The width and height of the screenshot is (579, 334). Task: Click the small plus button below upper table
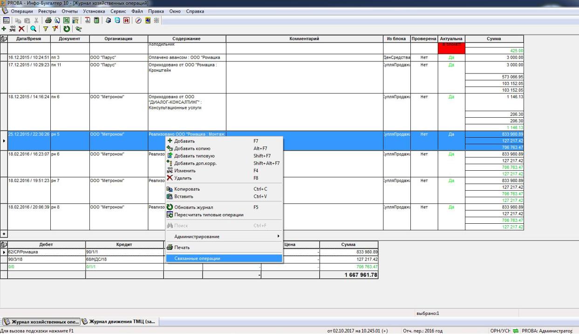(x=4, y=234)
